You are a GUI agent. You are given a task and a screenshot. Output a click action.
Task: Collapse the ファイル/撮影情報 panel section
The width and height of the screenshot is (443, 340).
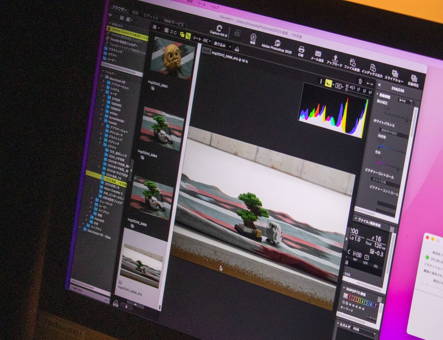[x=356, y=218]
